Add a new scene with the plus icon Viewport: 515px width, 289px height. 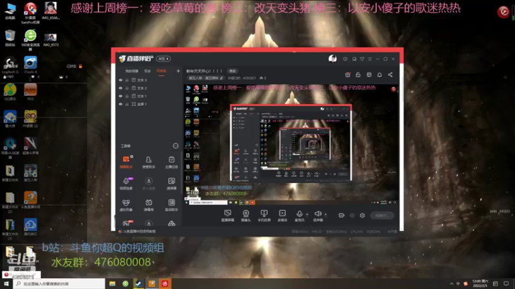(178, 71)
